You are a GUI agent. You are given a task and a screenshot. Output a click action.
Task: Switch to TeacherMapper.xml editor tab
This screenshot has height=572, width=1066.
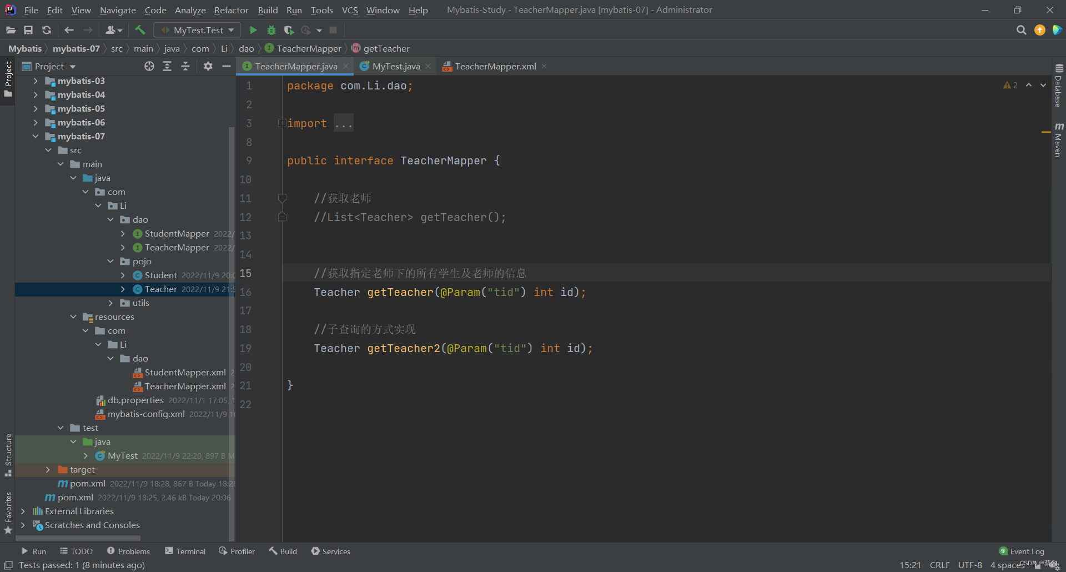tap(495, 66)
